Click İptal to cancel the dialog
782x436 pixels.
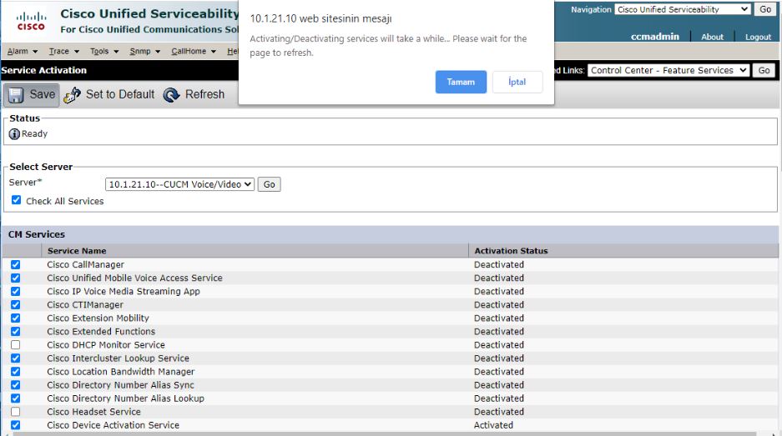click(x=517, y=83)
